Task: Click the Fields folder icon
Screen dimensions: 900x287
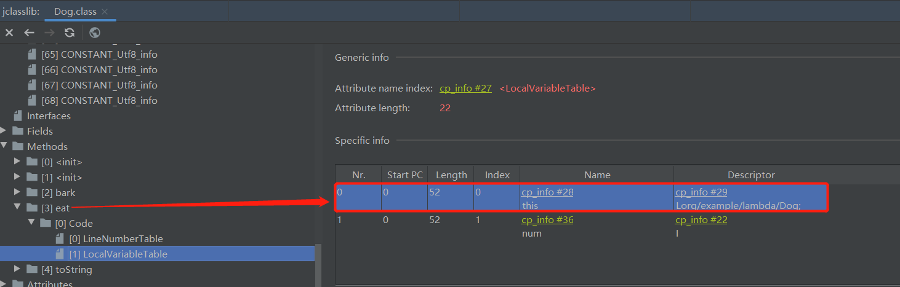Action: tap(18, 131)
